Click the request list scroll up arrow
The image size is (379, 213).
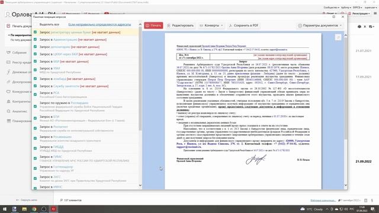tap(140, 24)
